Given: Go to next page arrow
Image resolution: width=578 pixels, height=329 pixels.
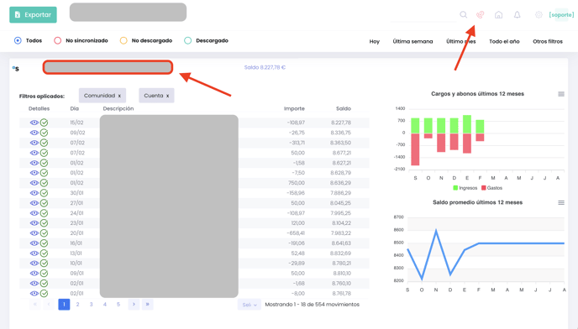Looking at the screenshot, I should coord(134,305).
